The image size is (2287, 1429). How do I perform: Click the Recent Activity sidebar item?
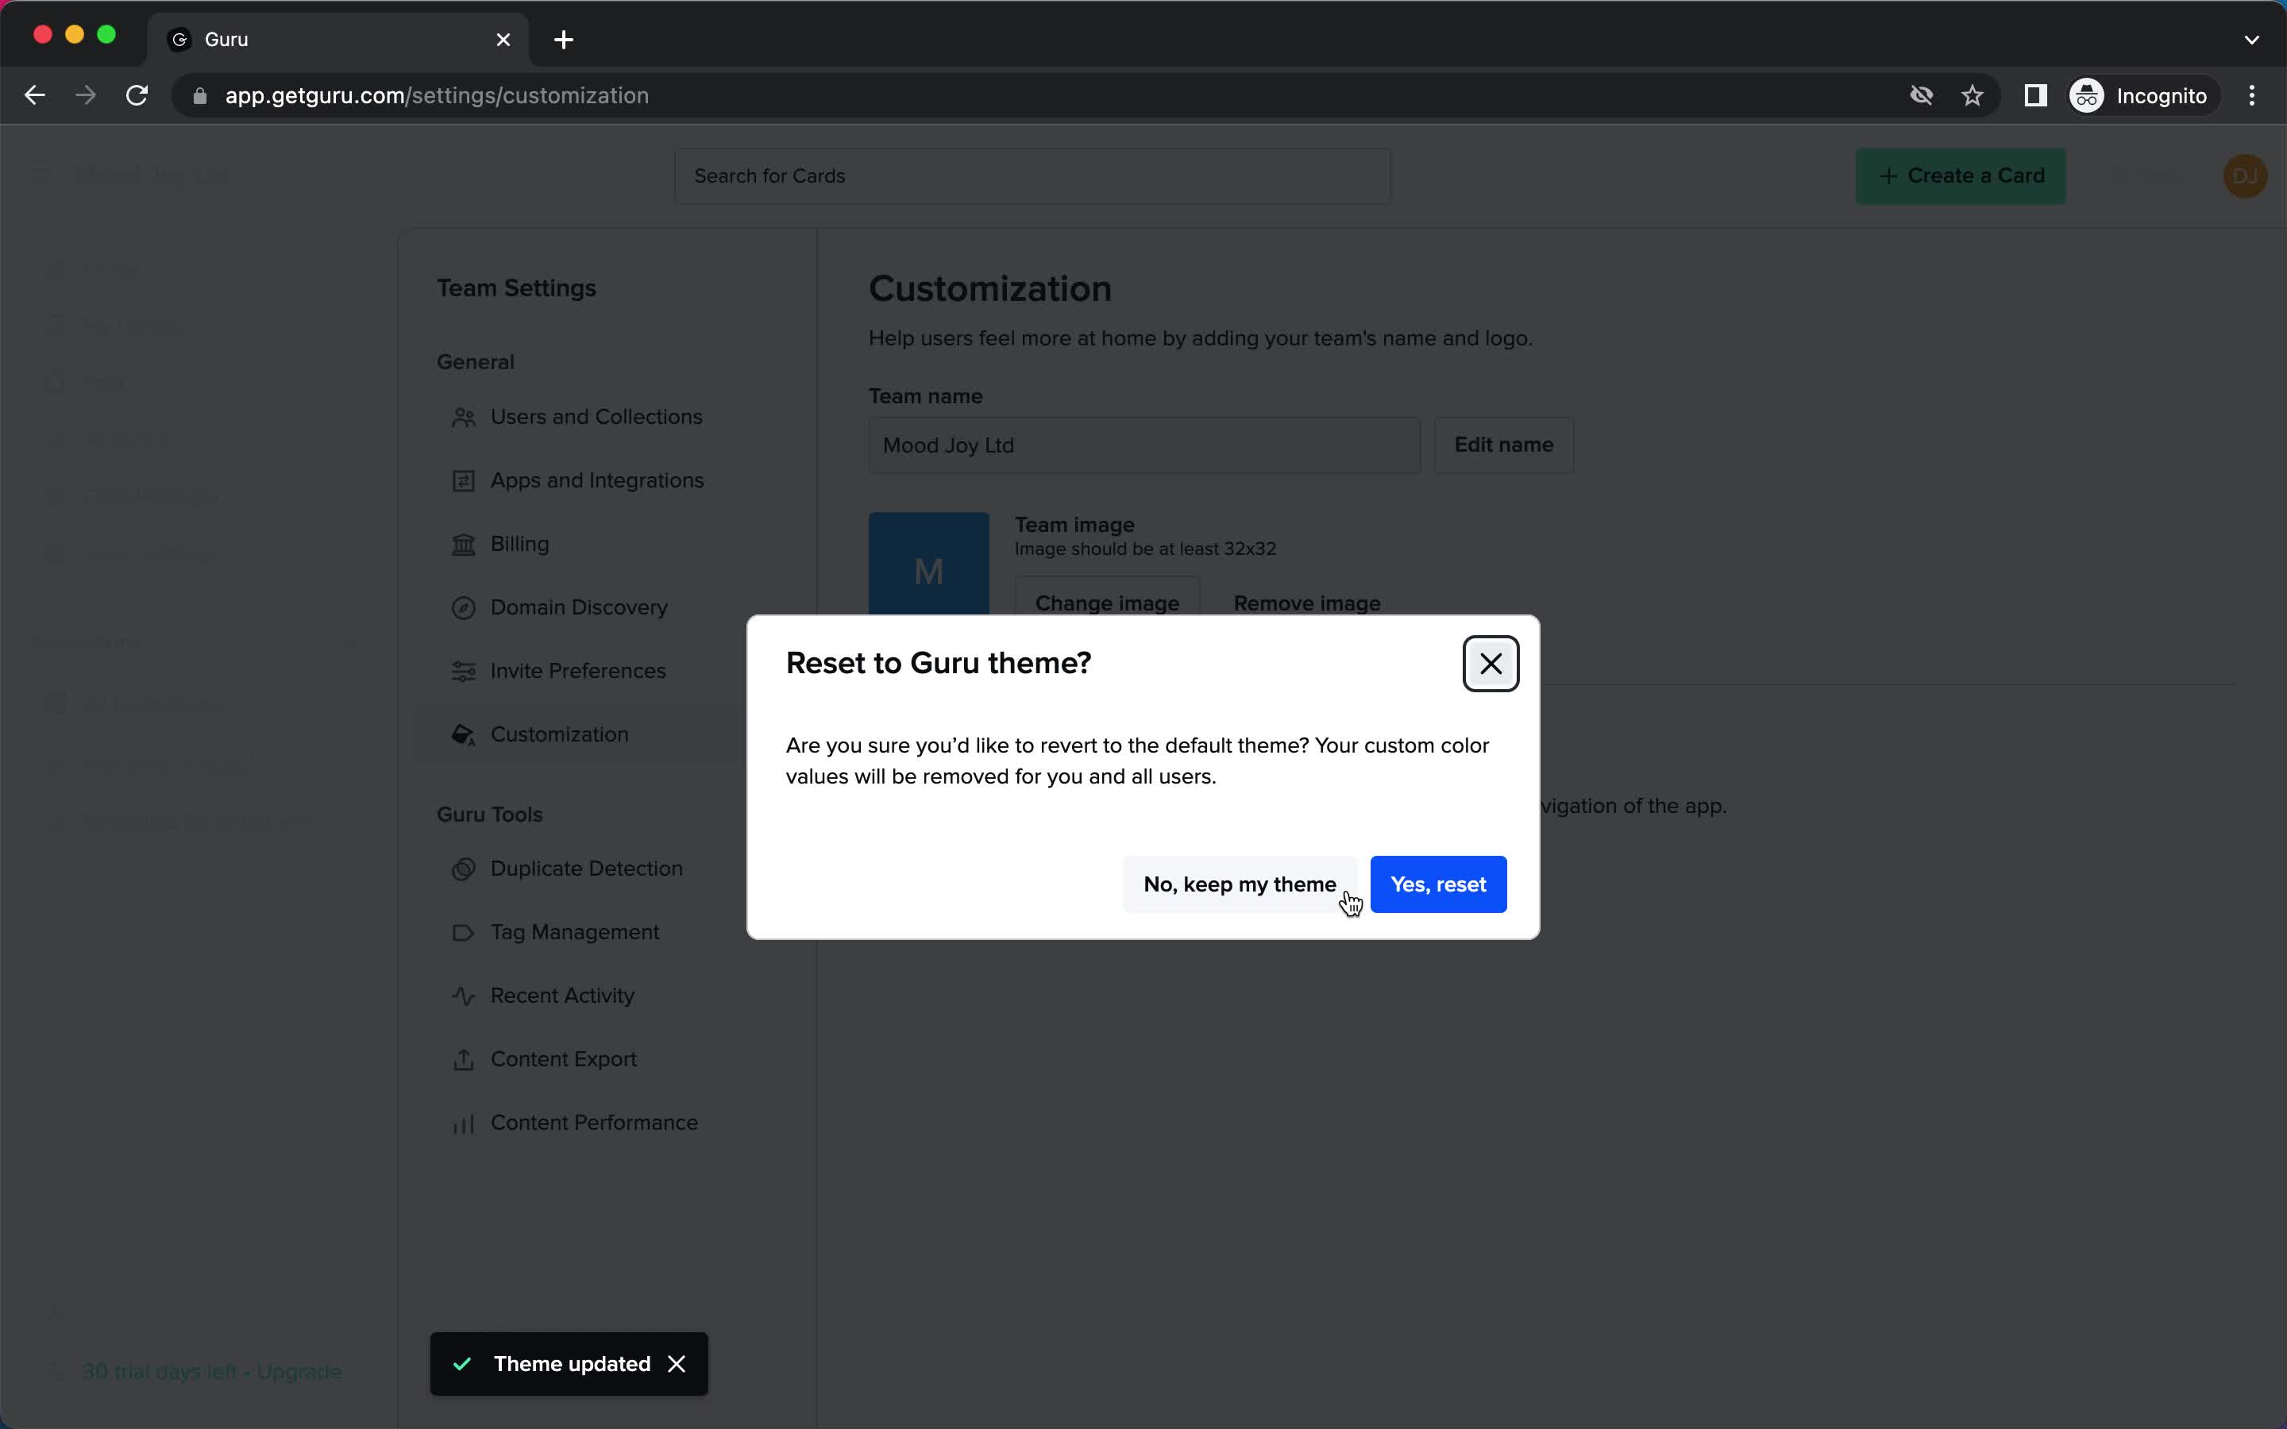pos(561,995)
